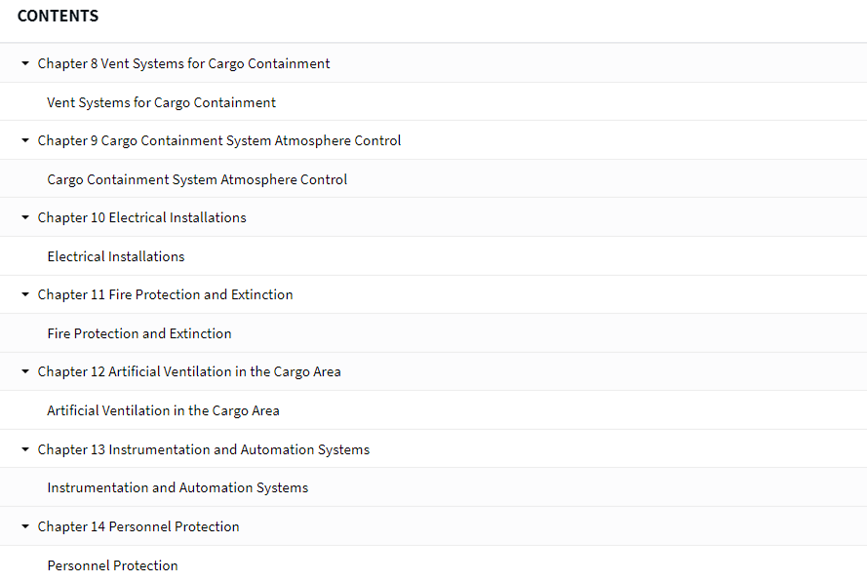Image resolution: width=867 pixels, height=582 pixels.
Task: Collapse Chapter 12 using its arrow
Action: pos(24,371)
